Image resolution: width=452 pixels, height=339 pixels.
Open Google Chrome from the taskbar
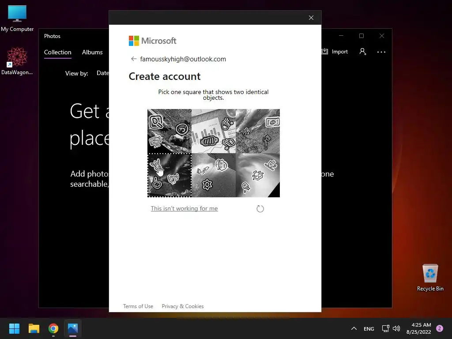click(53, 328)
